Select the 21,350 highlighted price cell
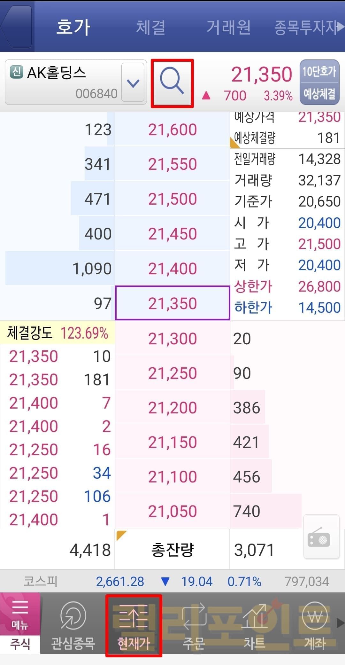 point(172,303)
